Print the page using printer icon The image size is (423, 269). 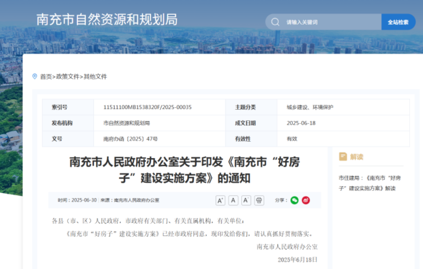(x=259, y=201)
